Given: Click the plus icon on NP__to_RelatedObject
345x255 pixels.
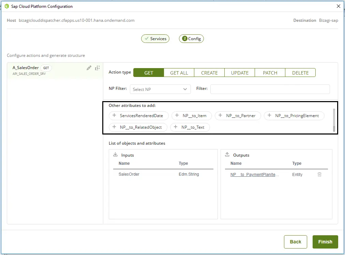Looking at the screenshot, I should point(114,127).
